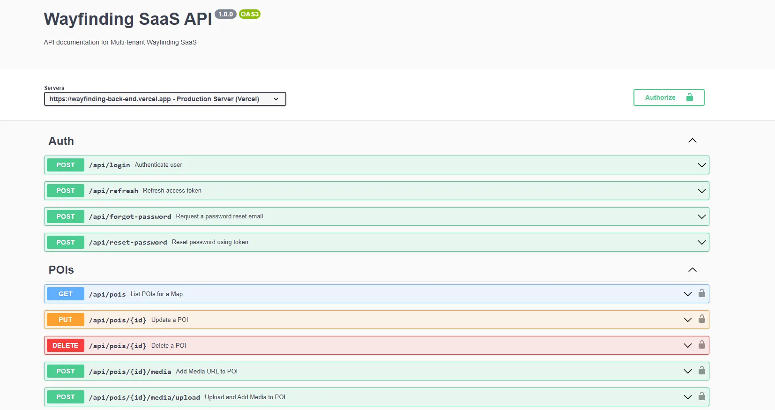Click 'Reset password using token' text
The height and width of the screenshot is (410, 775).
[x=210, y=242]
